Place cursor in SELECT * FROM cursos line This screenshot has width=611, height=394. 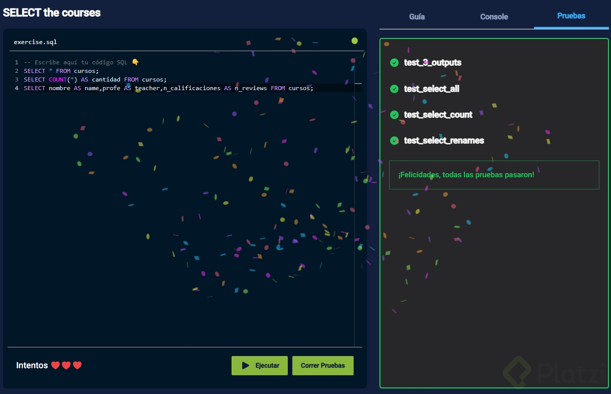click(61, 71)
